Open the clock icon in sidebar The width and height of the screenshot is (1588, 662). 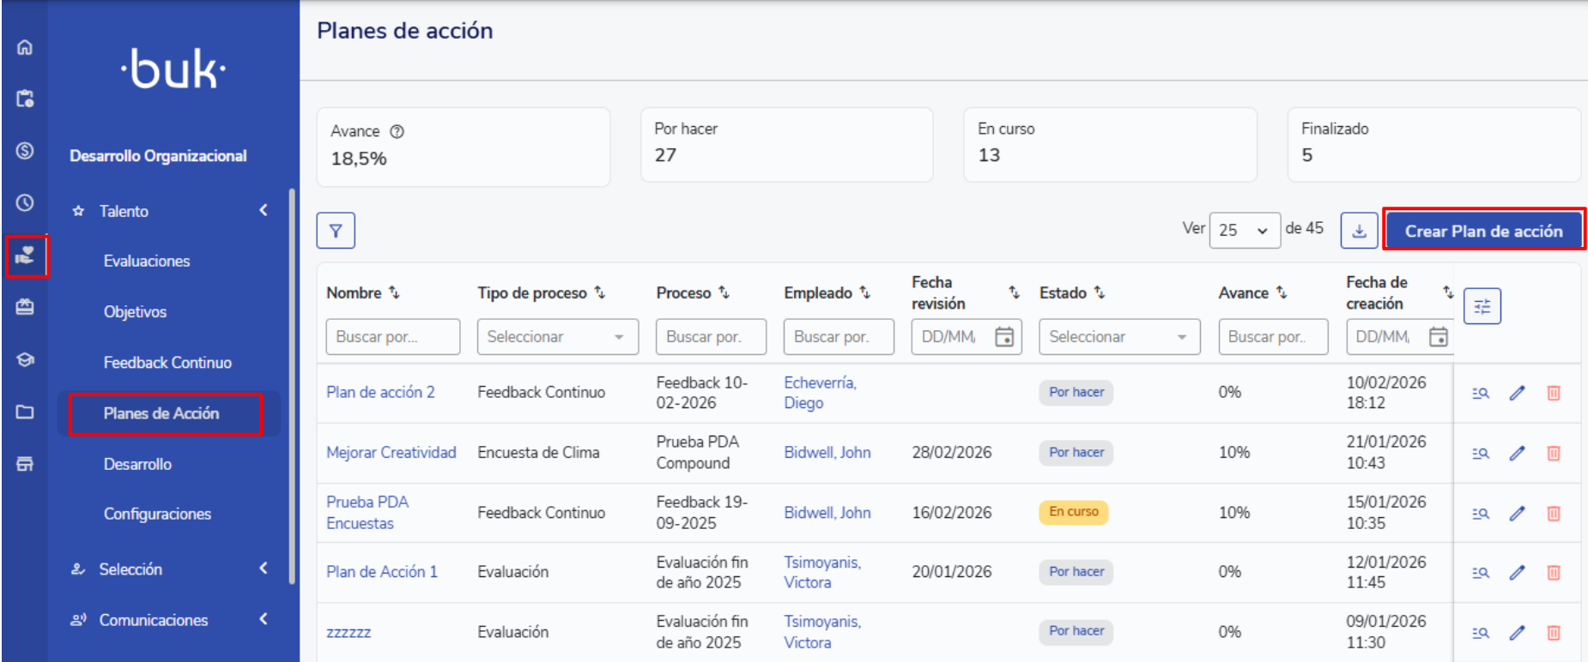[x=25, y=203]
